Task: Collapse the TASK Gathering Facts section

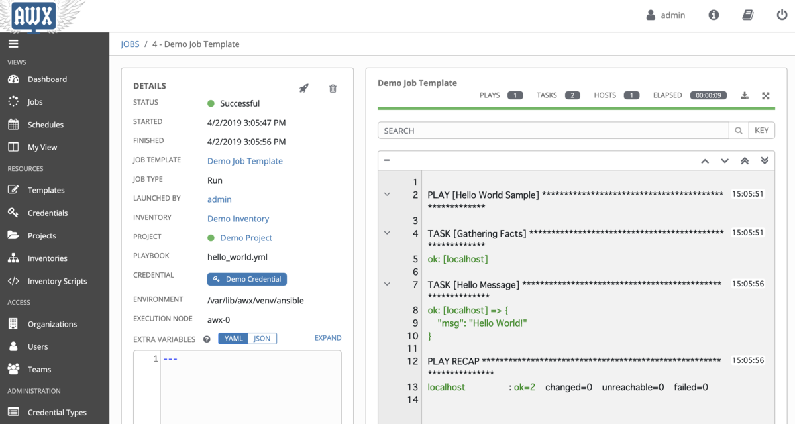Action: pyautogui.click(x=388, y=233)
